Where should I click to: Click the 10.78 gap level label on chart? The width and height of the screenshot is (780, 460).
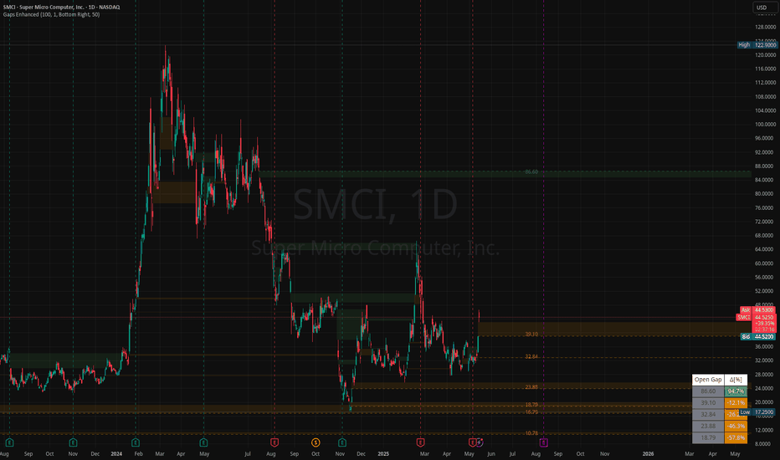coord(531,433)
